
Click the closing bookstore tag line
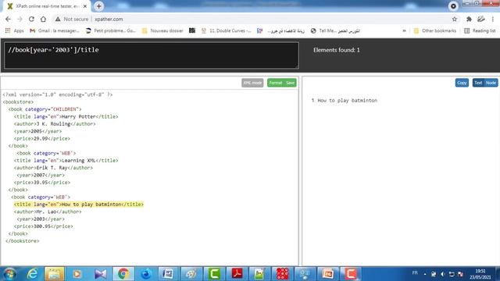23,241
